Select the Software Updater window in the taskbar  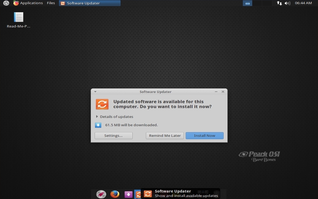89,3
